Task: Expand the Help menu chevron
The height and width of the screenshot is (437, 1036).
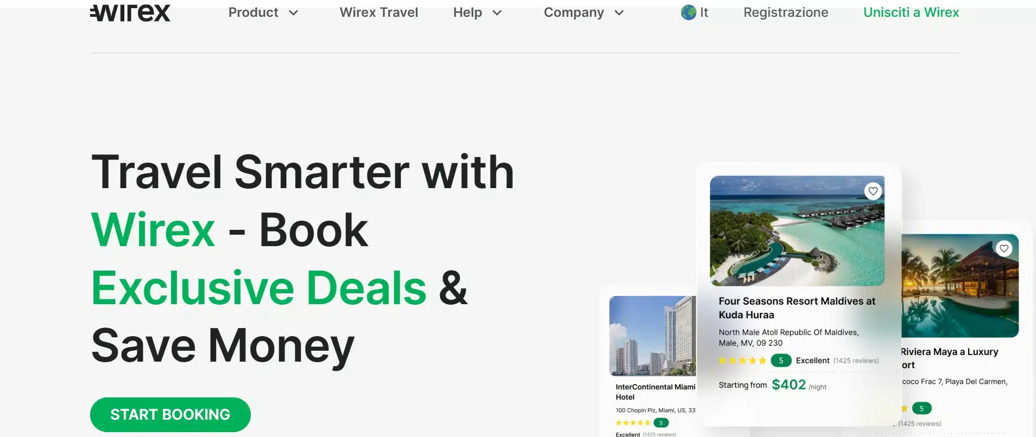Action: point(497,12)
